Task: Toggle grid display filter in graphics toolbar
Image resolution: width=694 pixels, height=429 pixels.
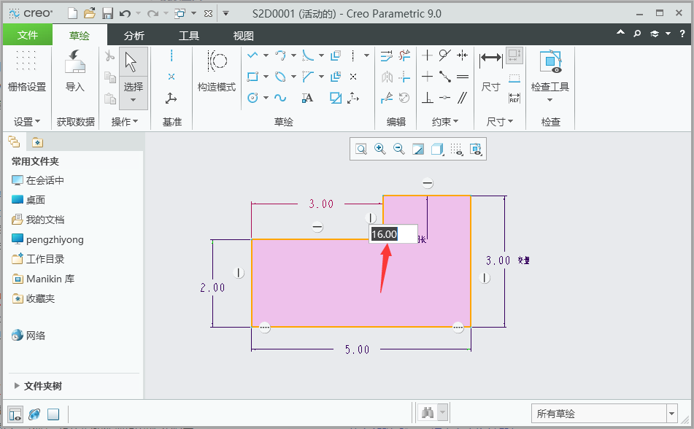Action: tap(456, 149)
